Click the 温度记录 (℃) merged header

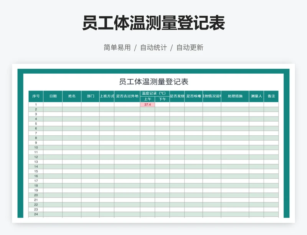click(155, 94)
